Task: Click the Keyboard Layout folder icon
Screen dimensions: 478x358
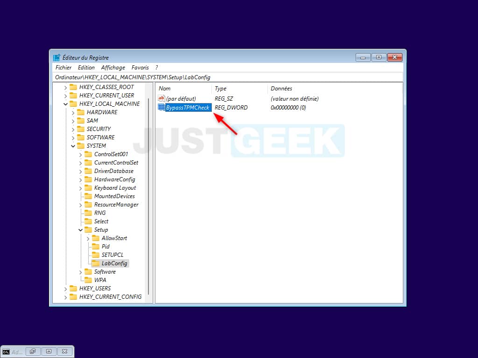Action: coord(88,187)
